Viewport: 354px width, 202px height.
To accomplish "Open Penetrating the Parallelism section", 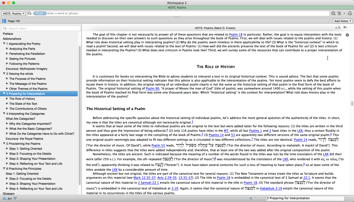I will coord(27,54).
